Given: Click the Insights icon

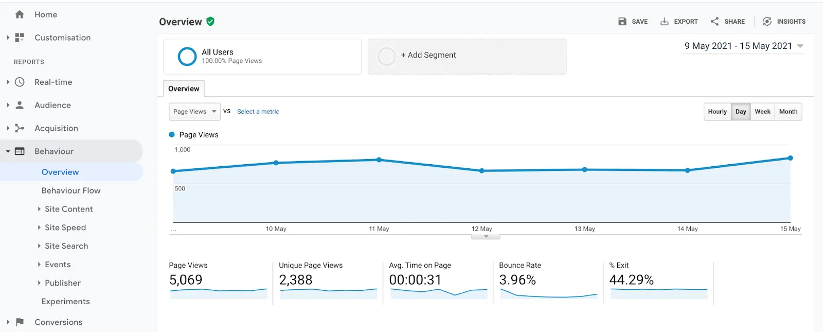Looking at the screenshot, I should [767, 22].
